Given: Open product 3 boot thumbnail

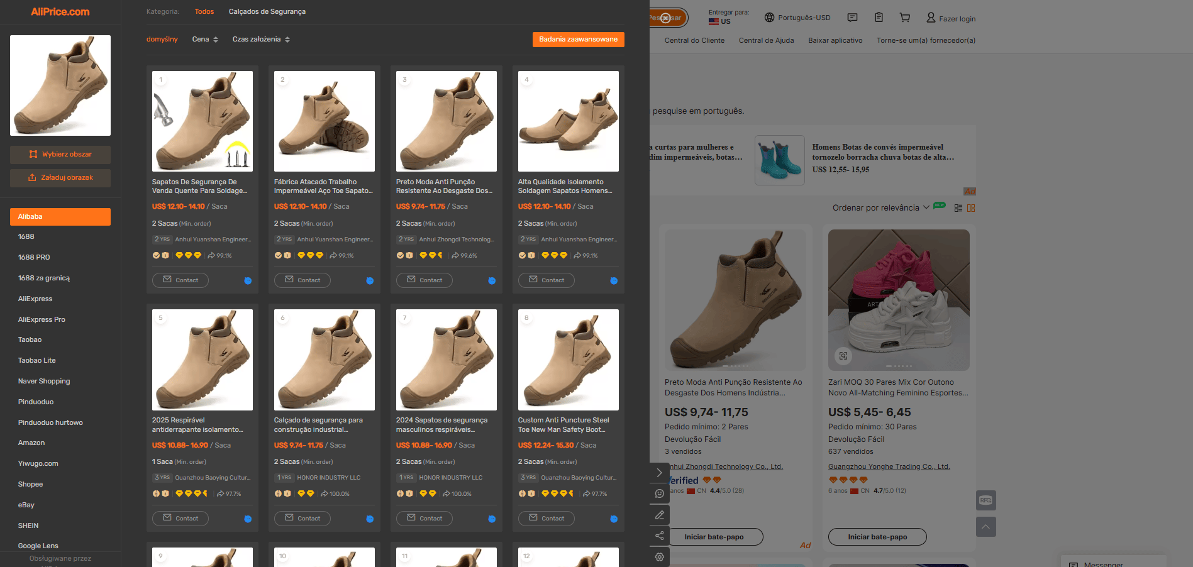Looking at the screenshot, I should pyautogui.click(x=447, y=121).
